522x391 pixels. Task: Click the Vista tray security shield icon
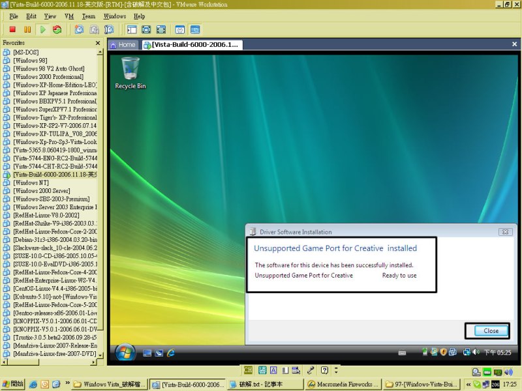[443, 352]
